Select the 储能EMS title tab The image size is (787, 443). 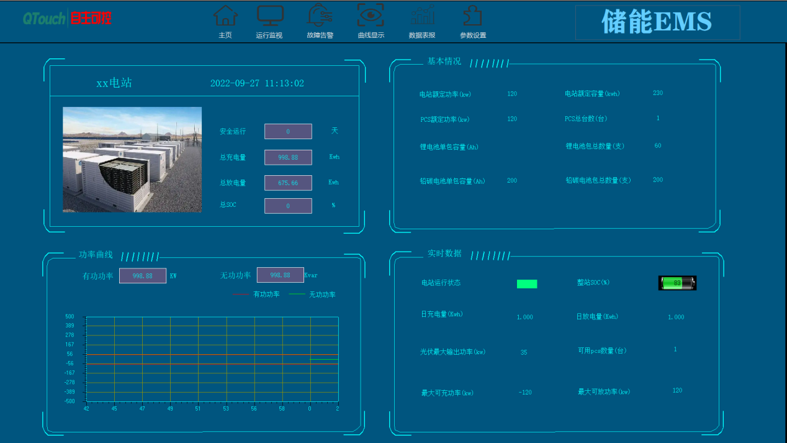click(657, 22)
